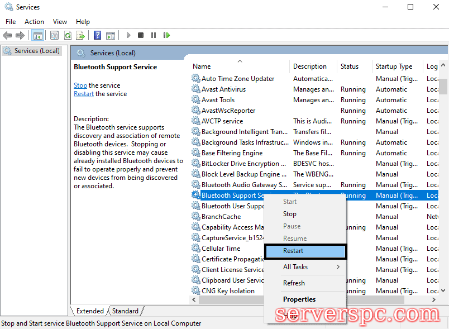Sort by the Startup Type column header
Viewport: 449px width, 329px height.
[x=394, y=66]
